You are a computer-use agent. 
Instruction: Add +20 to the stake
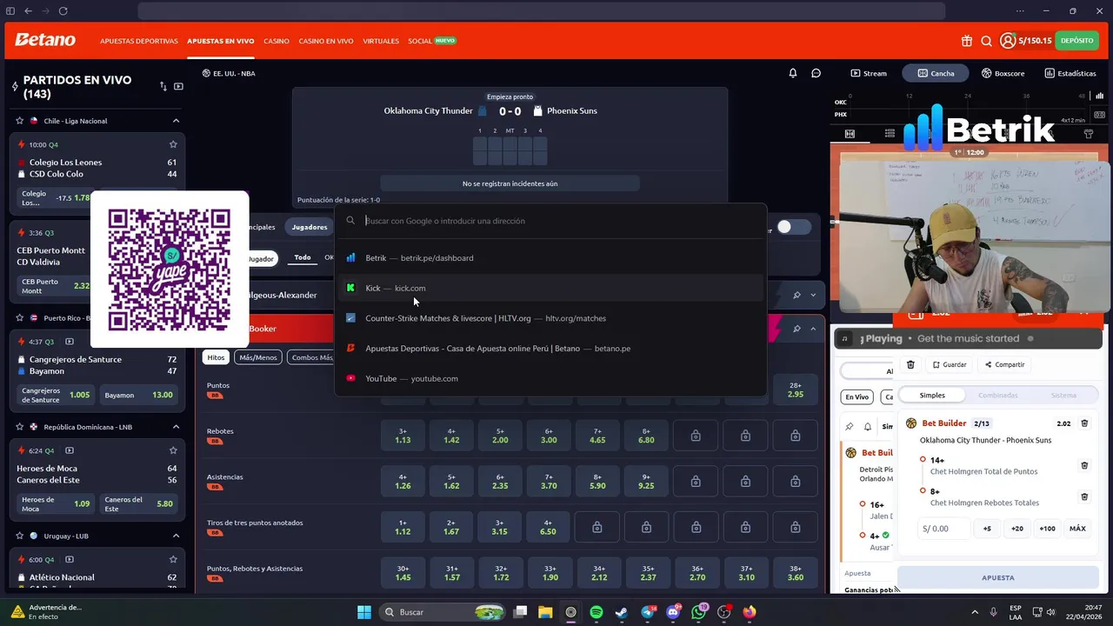[x=1016, y=529]
